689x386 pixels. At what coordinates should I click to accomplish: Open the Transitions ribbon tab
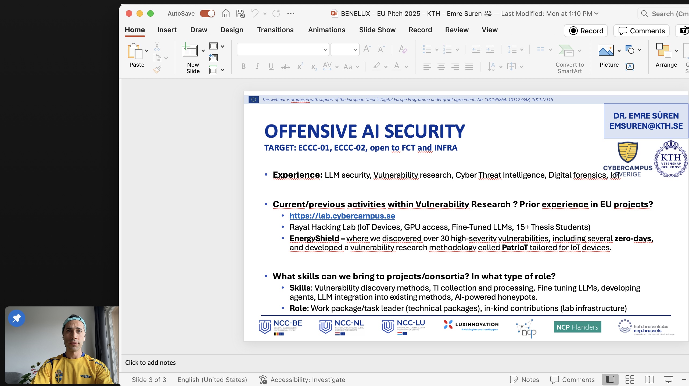(x=275, y=30)
